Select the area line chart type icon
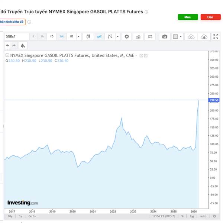The height and width of the screenshot is (223, 223). (x=99, y=36)
